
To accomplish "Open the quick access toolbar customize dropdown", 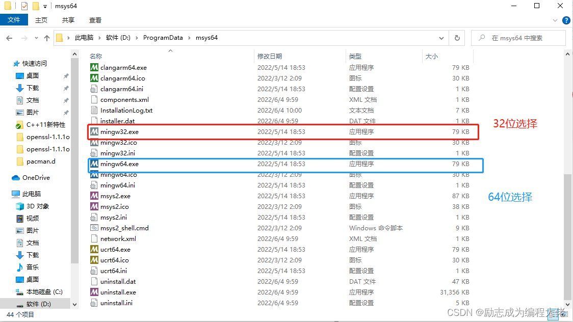I will (45, 6).
